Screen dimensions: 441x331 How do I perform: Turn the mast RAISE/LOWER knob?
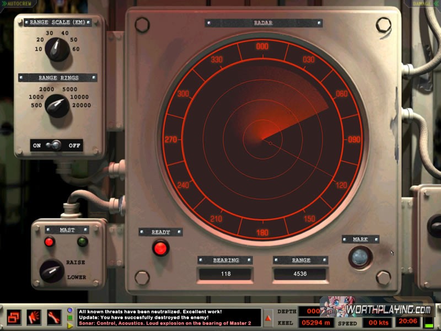pos(51,270)
